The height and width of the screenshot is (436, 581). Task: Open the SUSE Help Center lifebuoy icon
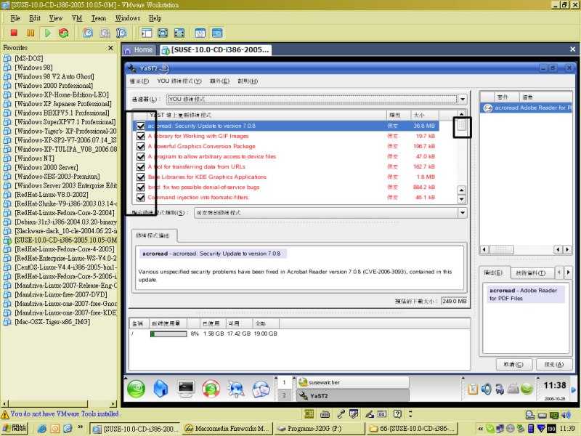click(211, 389)
